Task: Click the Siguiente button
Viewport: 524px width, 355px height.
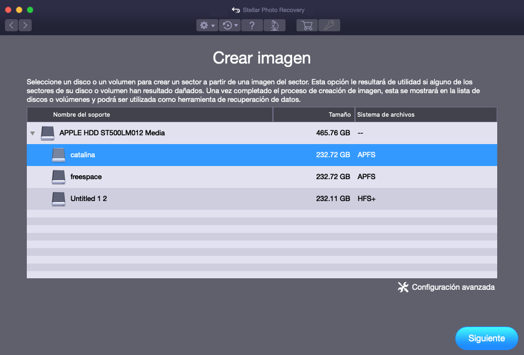Action: coord(487,338)
